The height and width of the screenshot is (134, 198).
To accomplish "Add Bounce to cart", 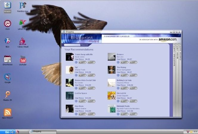I will (x=124, y=62).
